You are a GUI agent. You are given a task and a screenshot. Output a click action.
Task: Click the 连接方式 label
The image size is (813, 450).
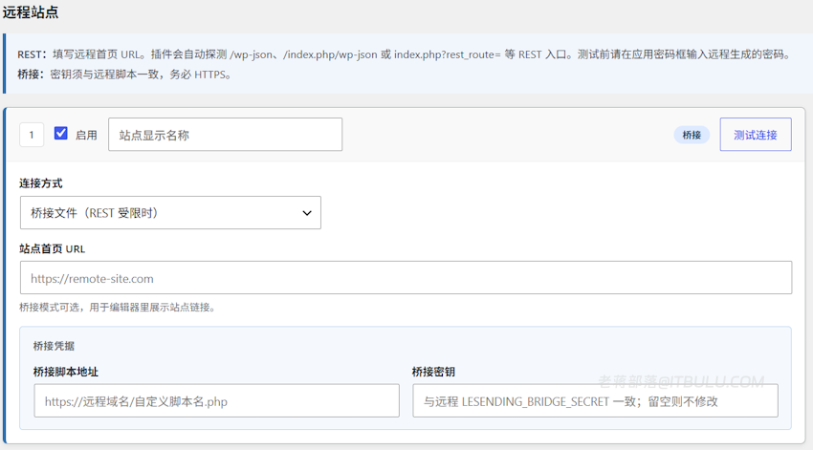coord(41,183)
